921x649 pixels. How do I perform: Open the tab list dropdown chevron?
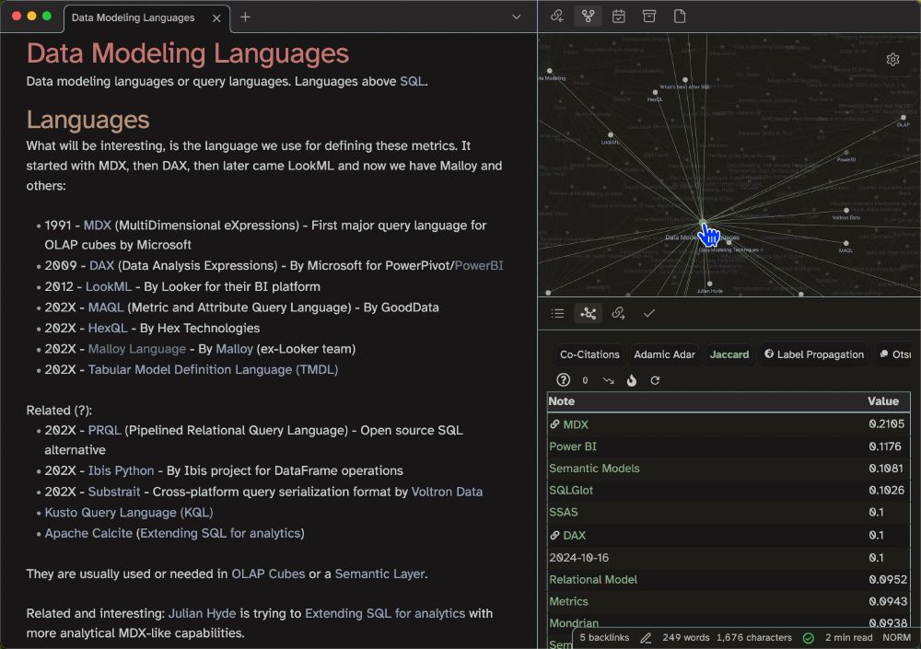(x=519, y=17)
